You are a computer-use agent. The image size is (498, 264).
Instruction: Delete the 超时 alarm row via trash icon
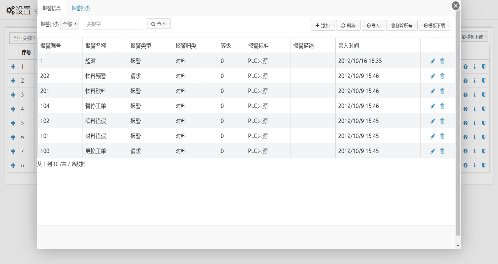pos(442,61)
